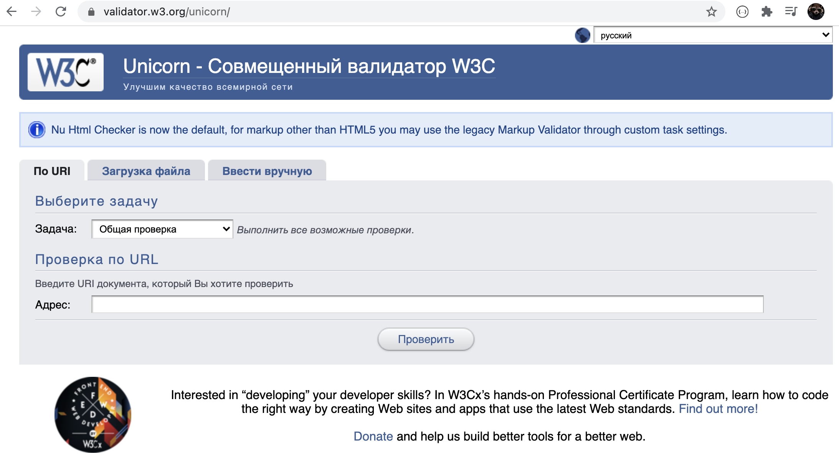Click the Задача: label
The width and height of the screenshot is (839, 472).
pos(56,229)
